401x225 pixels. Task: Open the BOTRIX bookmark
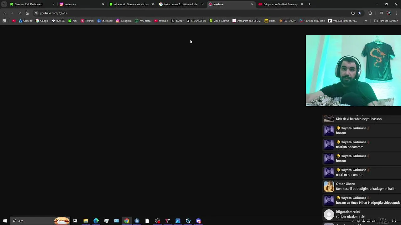coord(58,21)
